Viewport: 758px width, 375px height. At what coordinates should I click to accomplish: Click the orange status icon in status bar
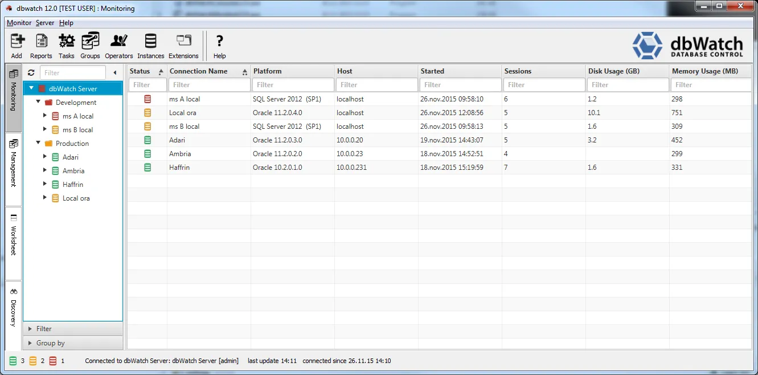[33, 361]
